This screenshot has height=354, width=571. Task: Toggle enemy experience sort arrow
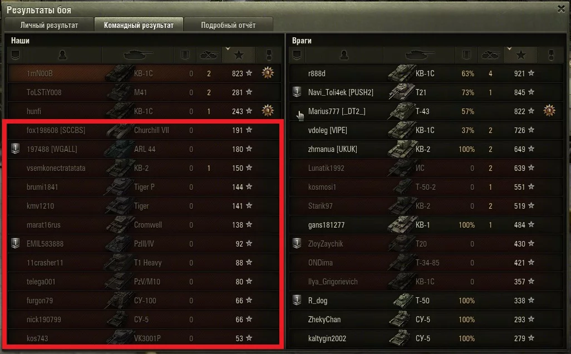(509, 48)
